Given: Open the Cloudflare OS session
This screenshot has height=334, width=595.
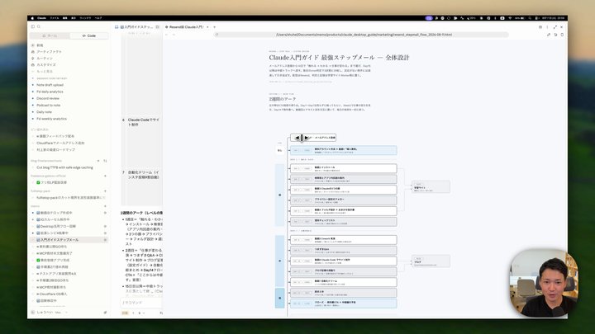Looking at the screenshot, I should [53, 294].
